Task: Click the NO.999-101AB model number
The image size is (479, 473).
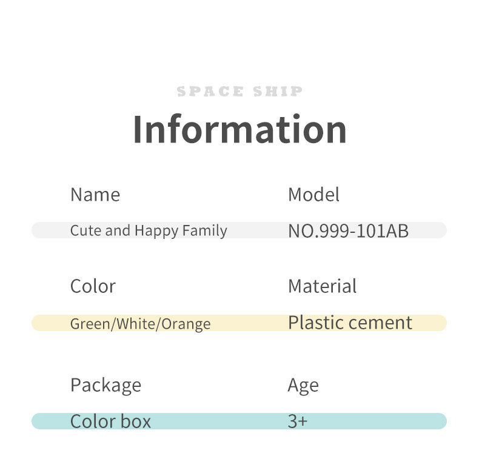Action: click(x=348, y=231)
